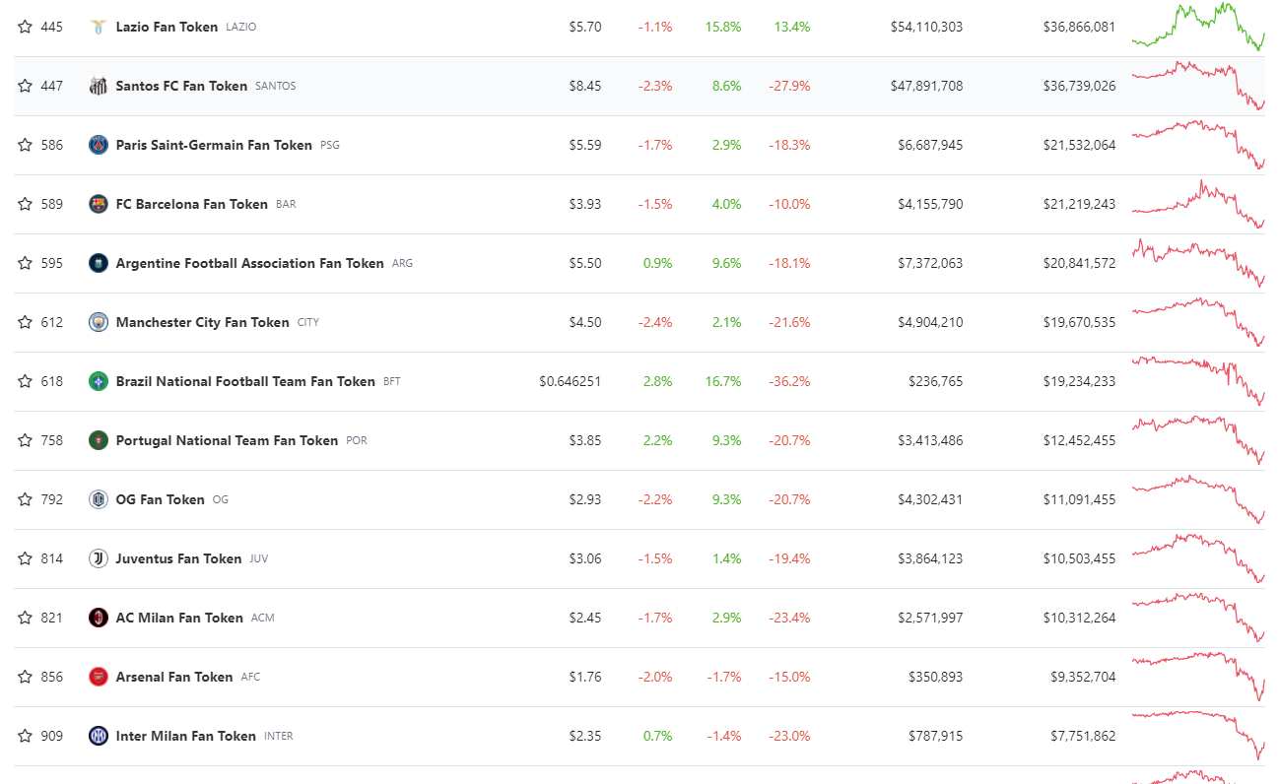1279x784 pixels.
Task: Open the OG Fan Token link
Action: tap(161, 499)
